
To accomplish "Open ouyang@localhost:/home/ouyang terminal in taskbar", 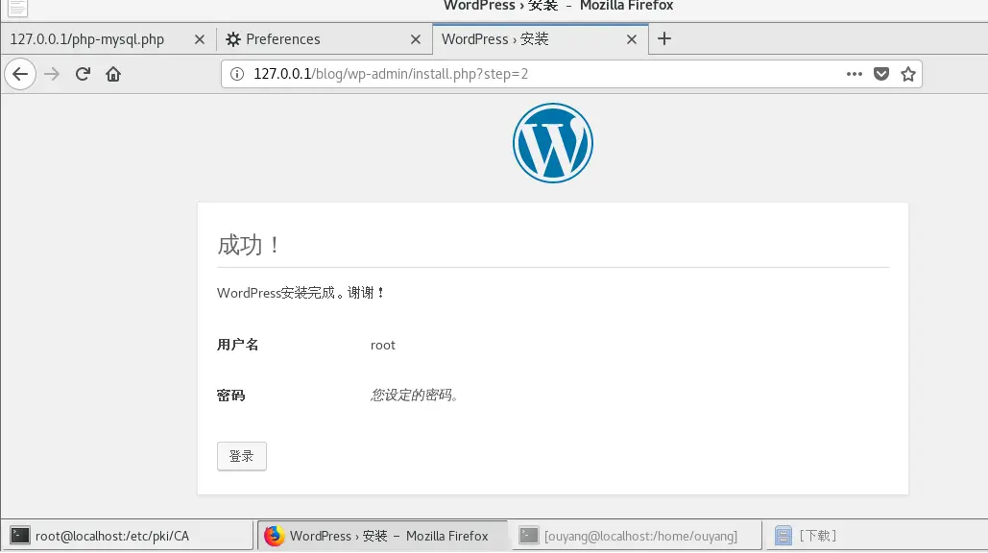I will (637, 536).
